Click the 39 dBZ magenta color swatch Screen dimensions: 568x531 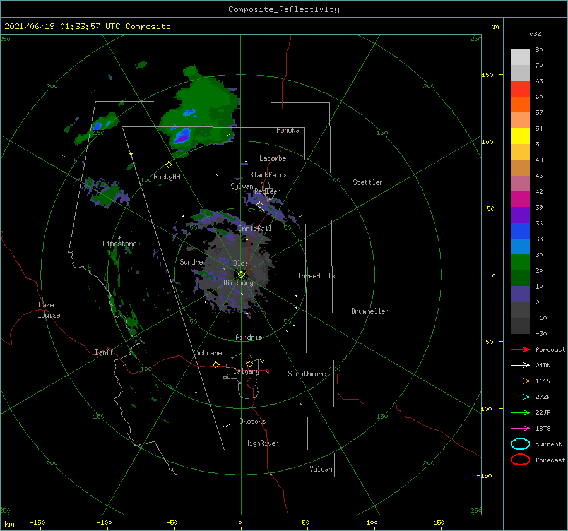tap(520, 199)
